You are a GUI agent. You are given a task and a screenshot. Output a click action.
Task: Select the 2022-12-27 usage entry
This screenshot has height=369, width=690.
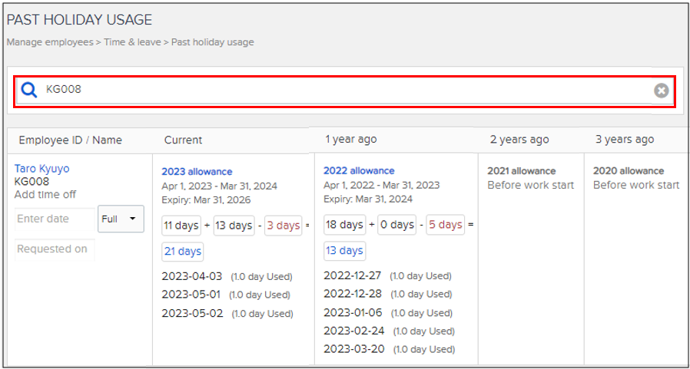(353, 275)
